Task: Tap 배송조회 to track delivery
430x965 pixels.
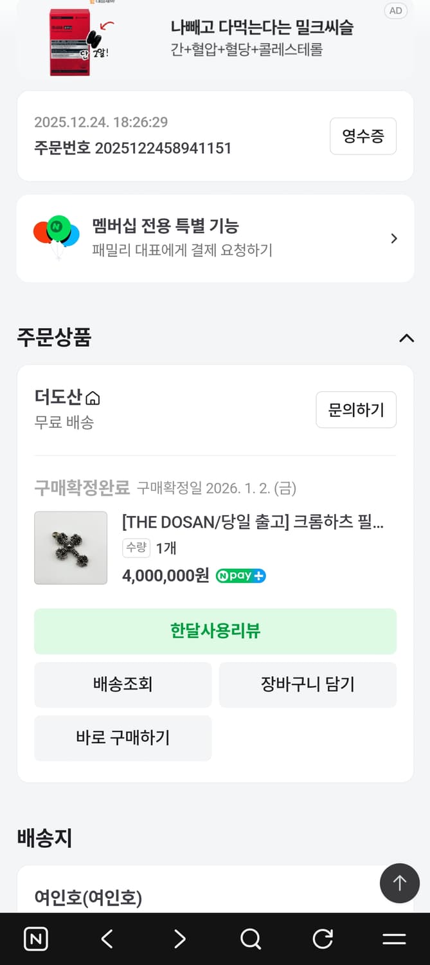Action: point(123,685)
